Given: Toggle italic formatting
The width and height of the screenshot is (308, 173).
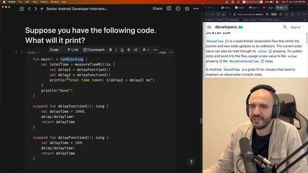Looking at the screenshot, I should pyautogui.click(x=116, y=50).
